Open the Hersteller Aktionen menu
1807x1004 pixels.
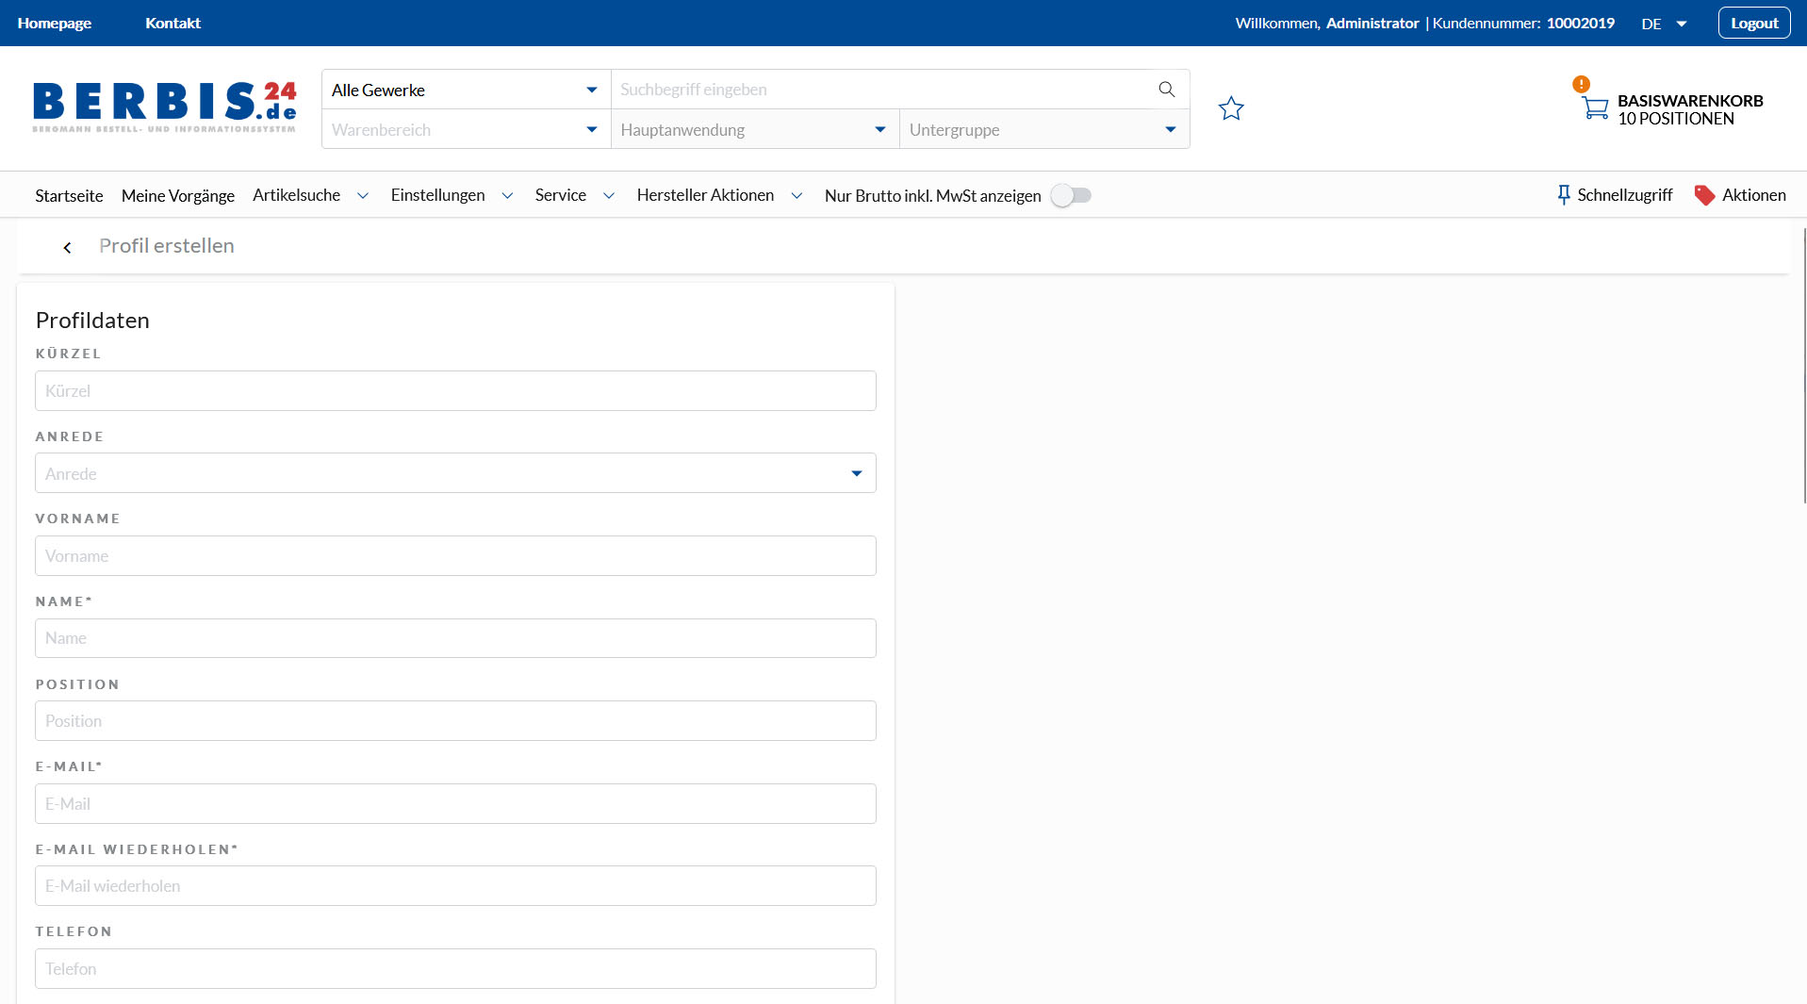pyautogui.click(x=705, y=195)
